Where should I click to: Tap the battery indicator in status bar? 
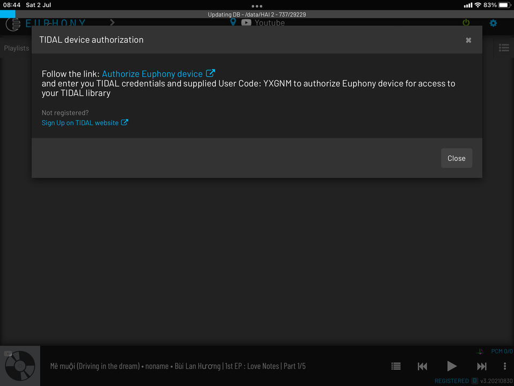505,5
